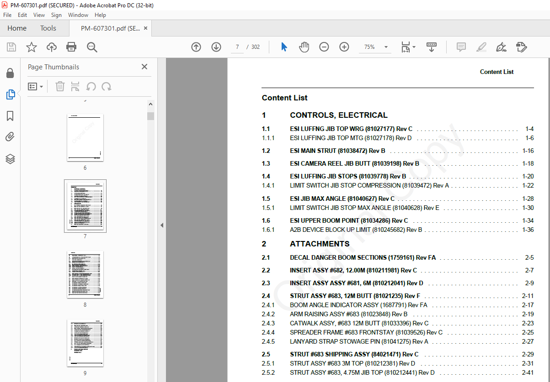The height and width of the screenshot is (382, 550).
Task: Open find text with the magnifier icon
Action: click(92, 47)
